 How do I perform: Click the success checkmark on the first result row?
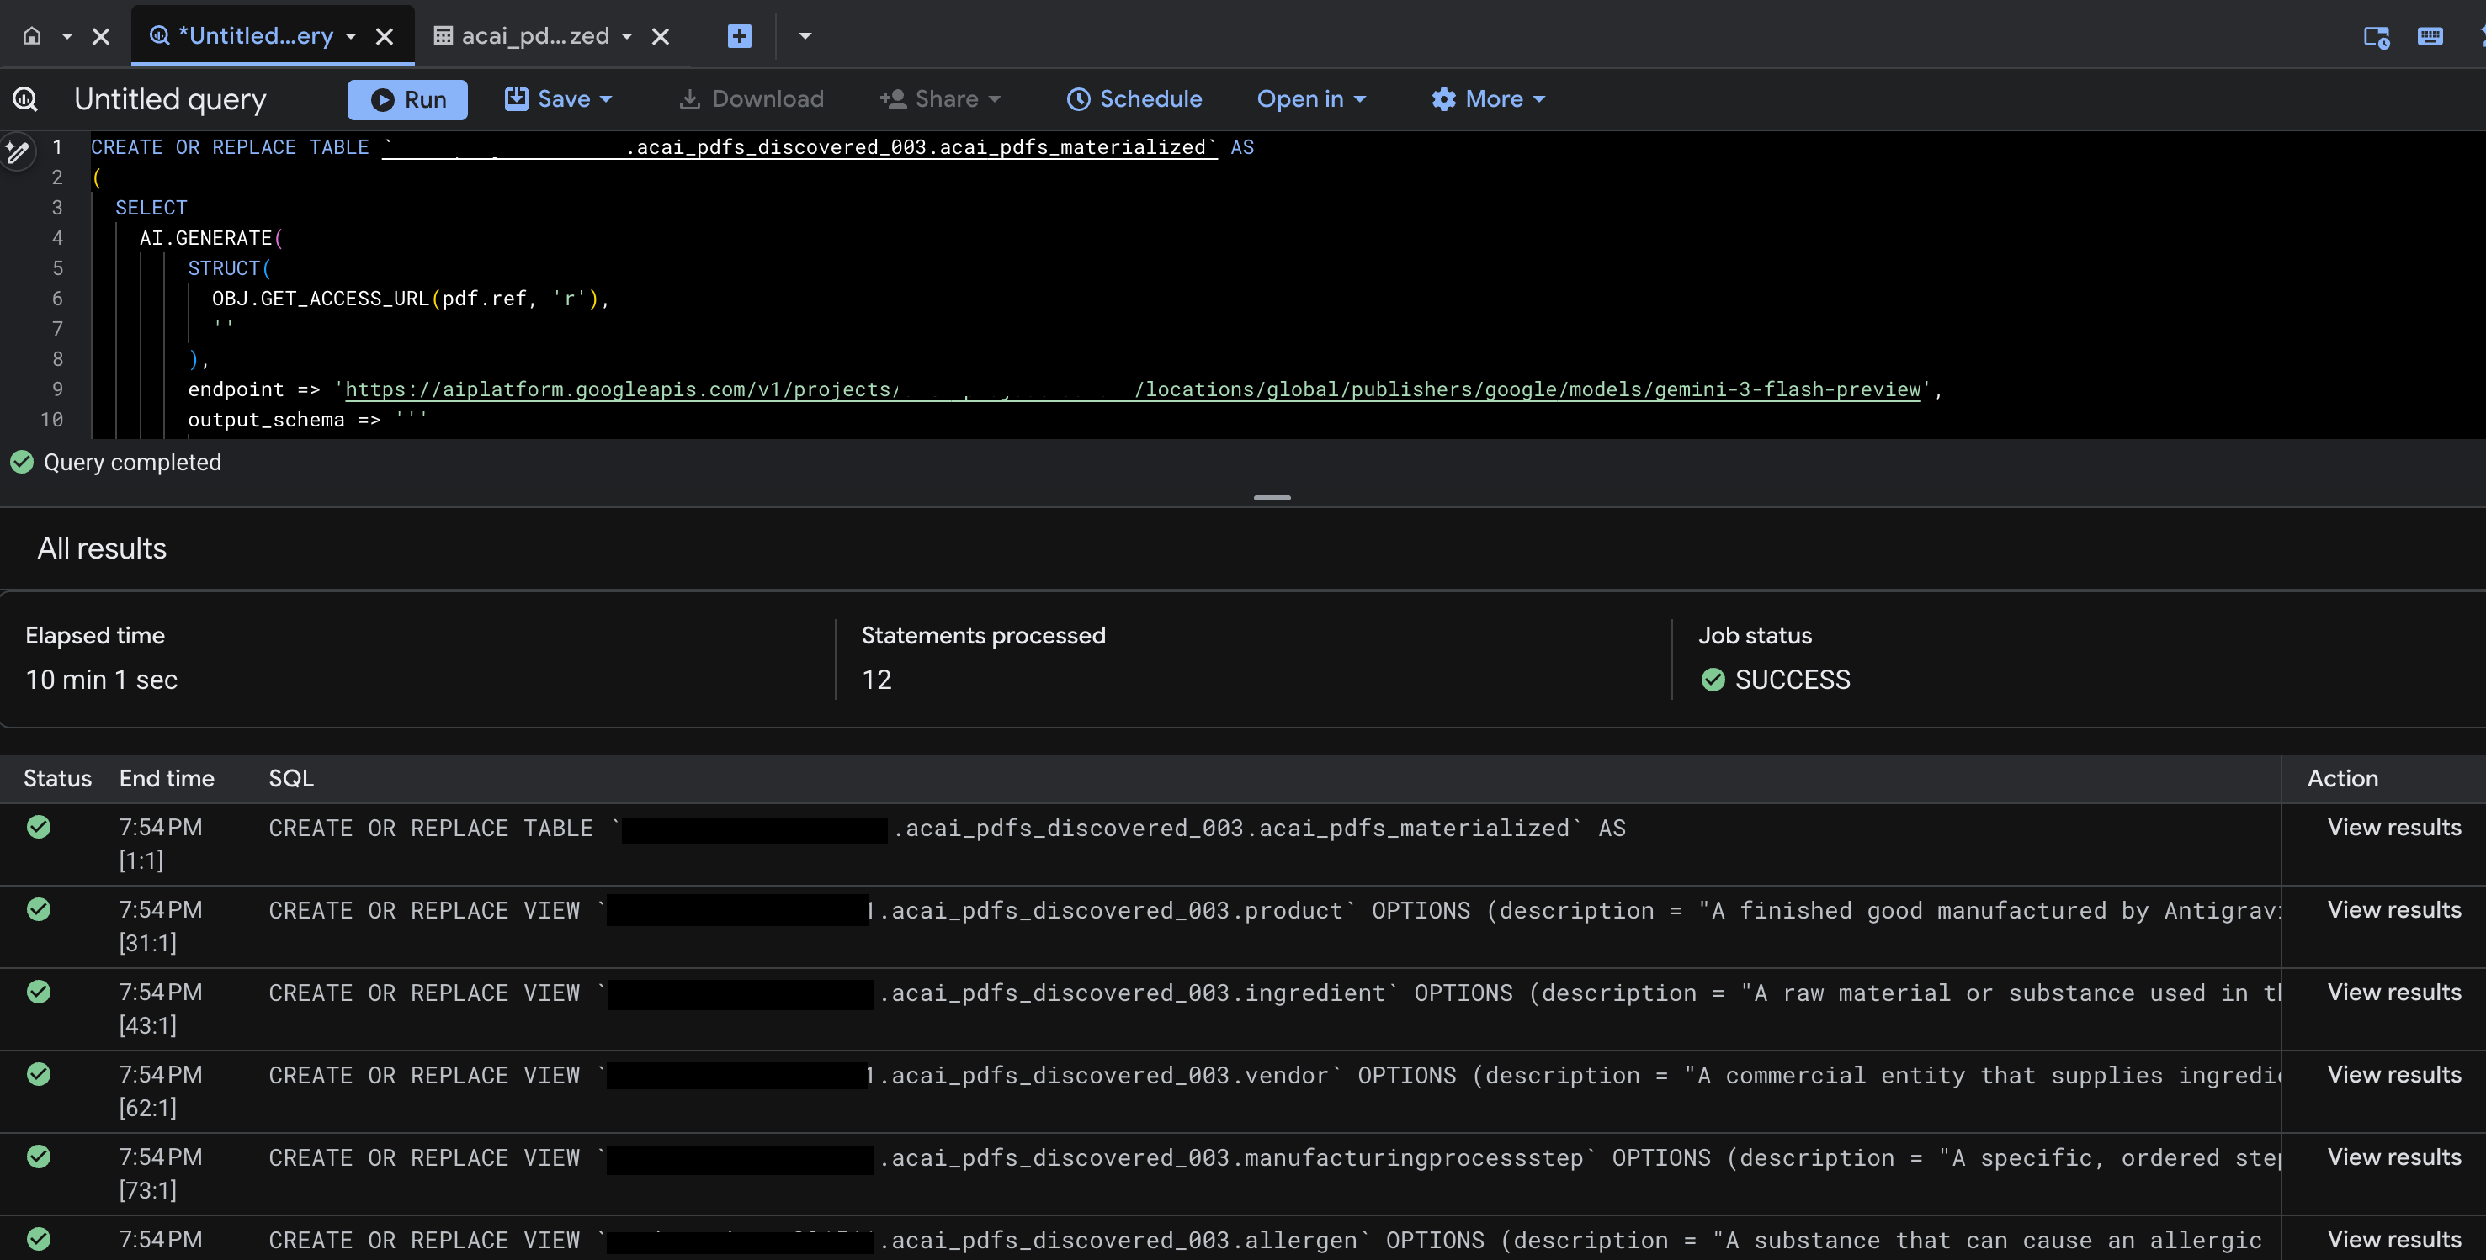click(39, 828)
